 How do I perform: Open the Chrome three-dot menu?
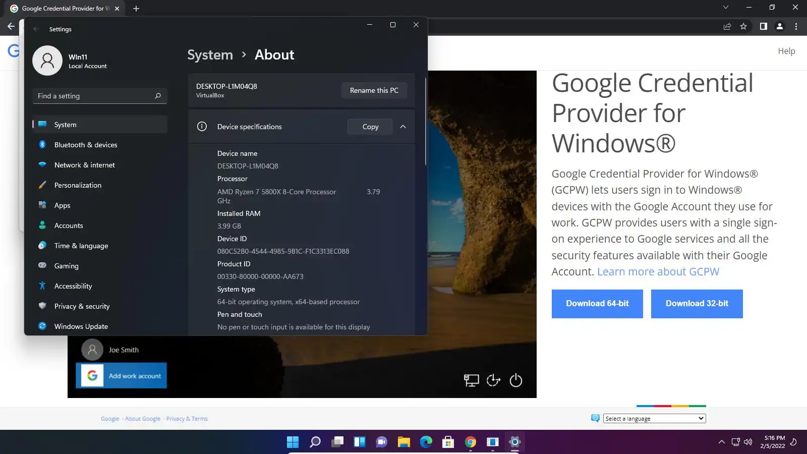796,27
